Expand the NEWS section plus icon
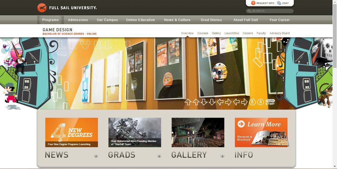Image resolution: width=337 pixels, height=169 pixels. 96,156
